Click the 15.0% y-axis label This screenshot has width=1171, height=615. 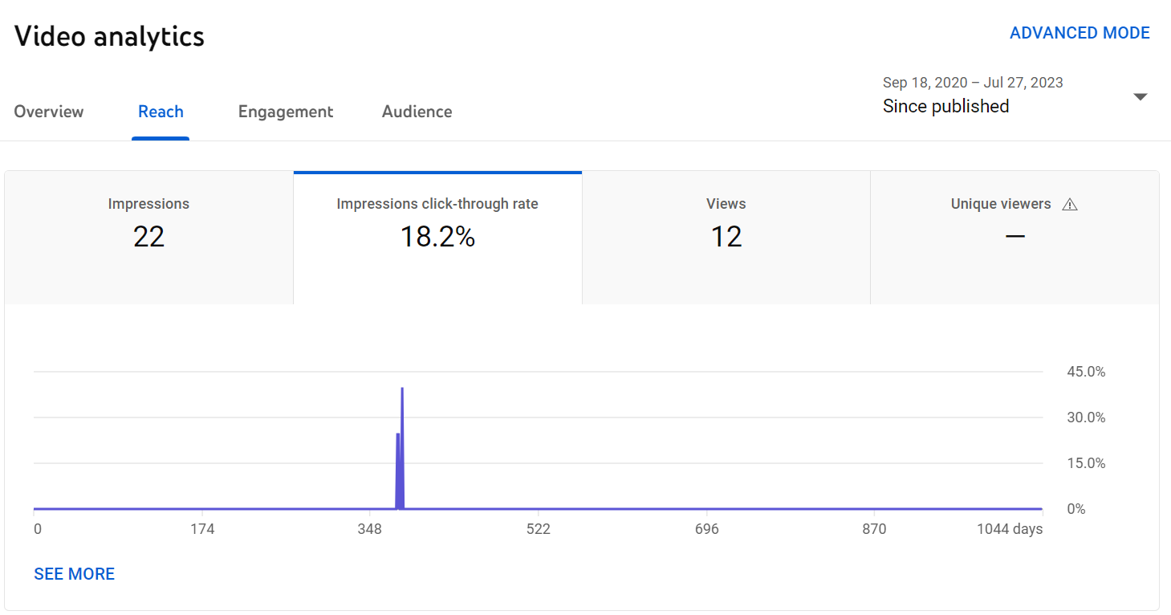pyautogui.click(x=1086, y=463)
